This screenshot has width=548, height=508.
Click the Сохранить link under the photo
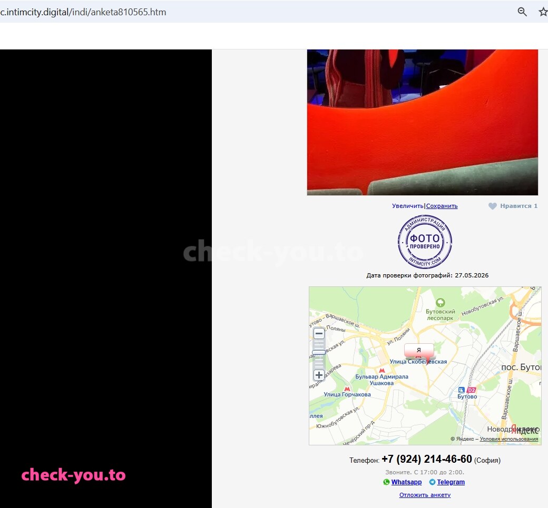click(442, 206)
